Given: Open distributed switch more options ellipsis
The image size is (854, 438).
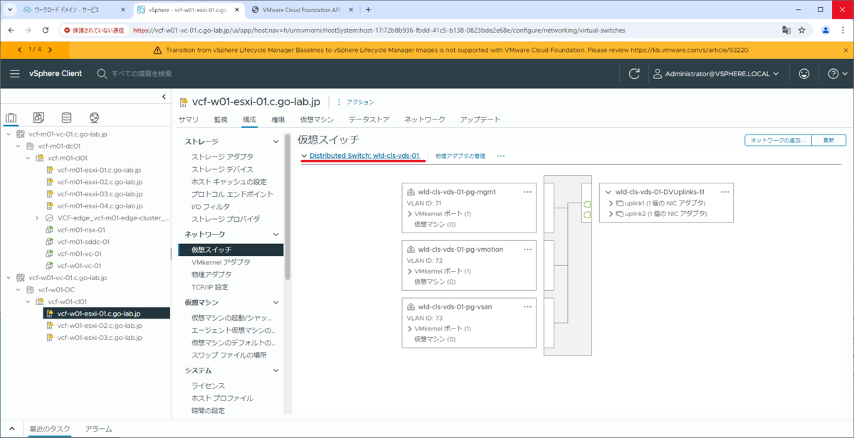Looking at the screenshot, I should click(501, 156).
